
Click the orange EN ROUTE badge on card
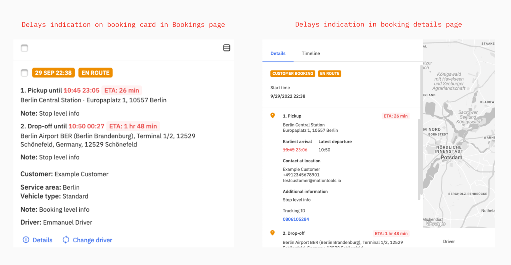tap(95, 73)
